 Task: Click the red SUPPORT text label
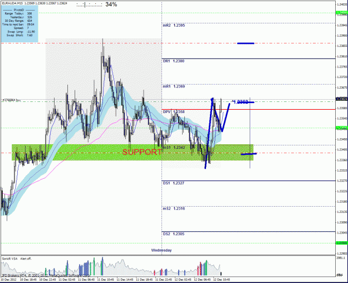[x=142, y=152]
